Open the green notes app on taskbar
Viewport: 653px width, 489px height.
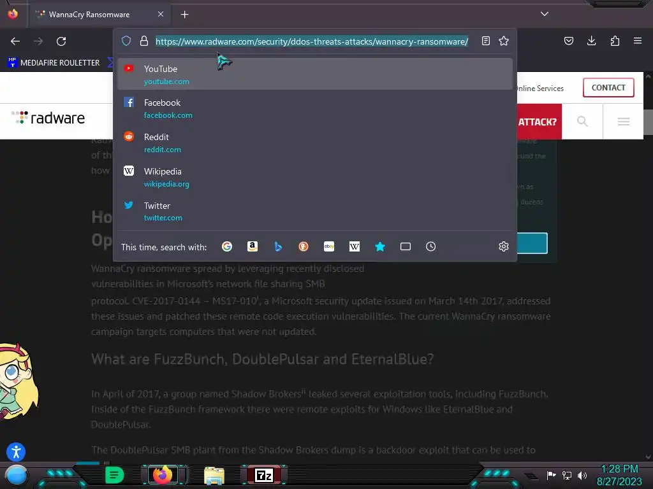115,475
